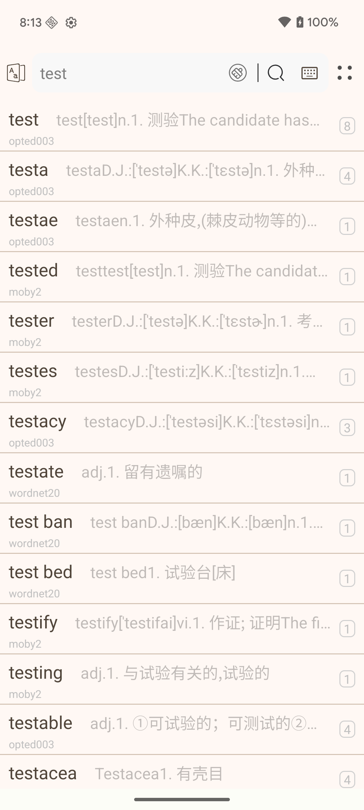Image resolution: width=364 pixels, height=810 pixels.
Task: Open the 'test ban' definition
Action: coord(182,529)
